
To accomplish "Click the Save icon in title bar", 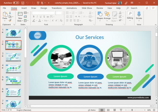I will pyautogui.click(x=23, y=3).
